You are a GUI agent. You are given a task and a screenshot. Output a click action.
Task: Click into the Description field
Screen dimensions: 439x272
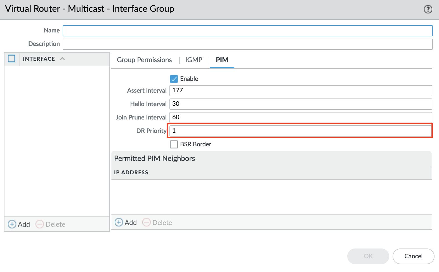click(x=247, y=44)
